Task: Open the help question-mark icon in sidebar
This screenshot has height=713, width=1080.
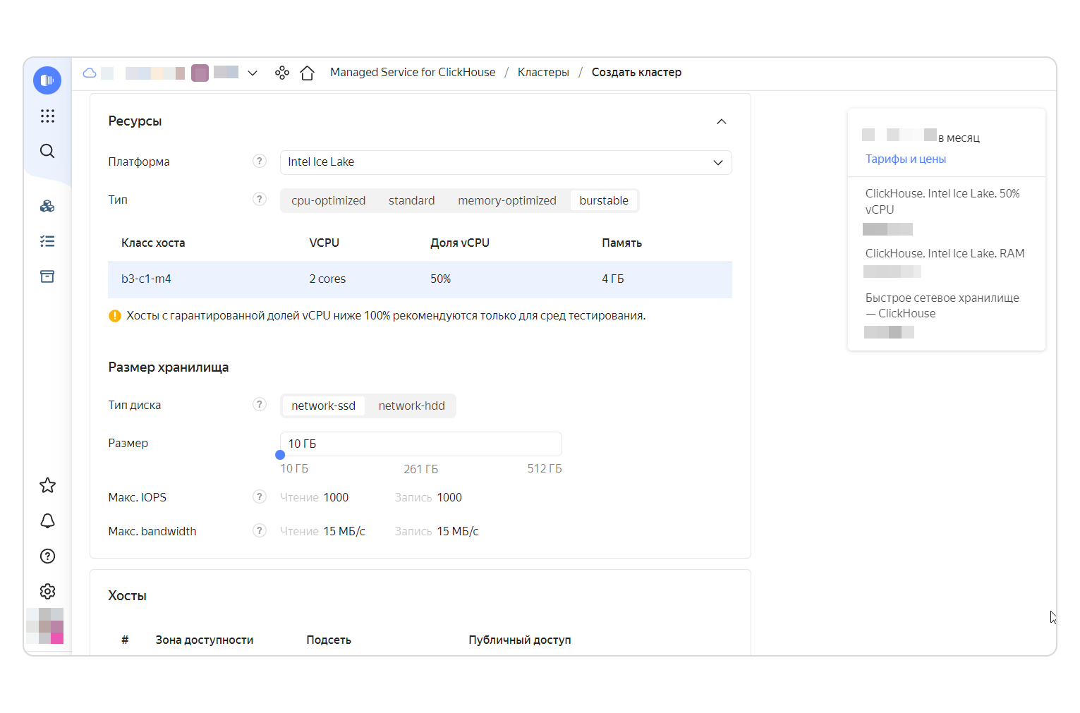Action: [x=47, y=556]
